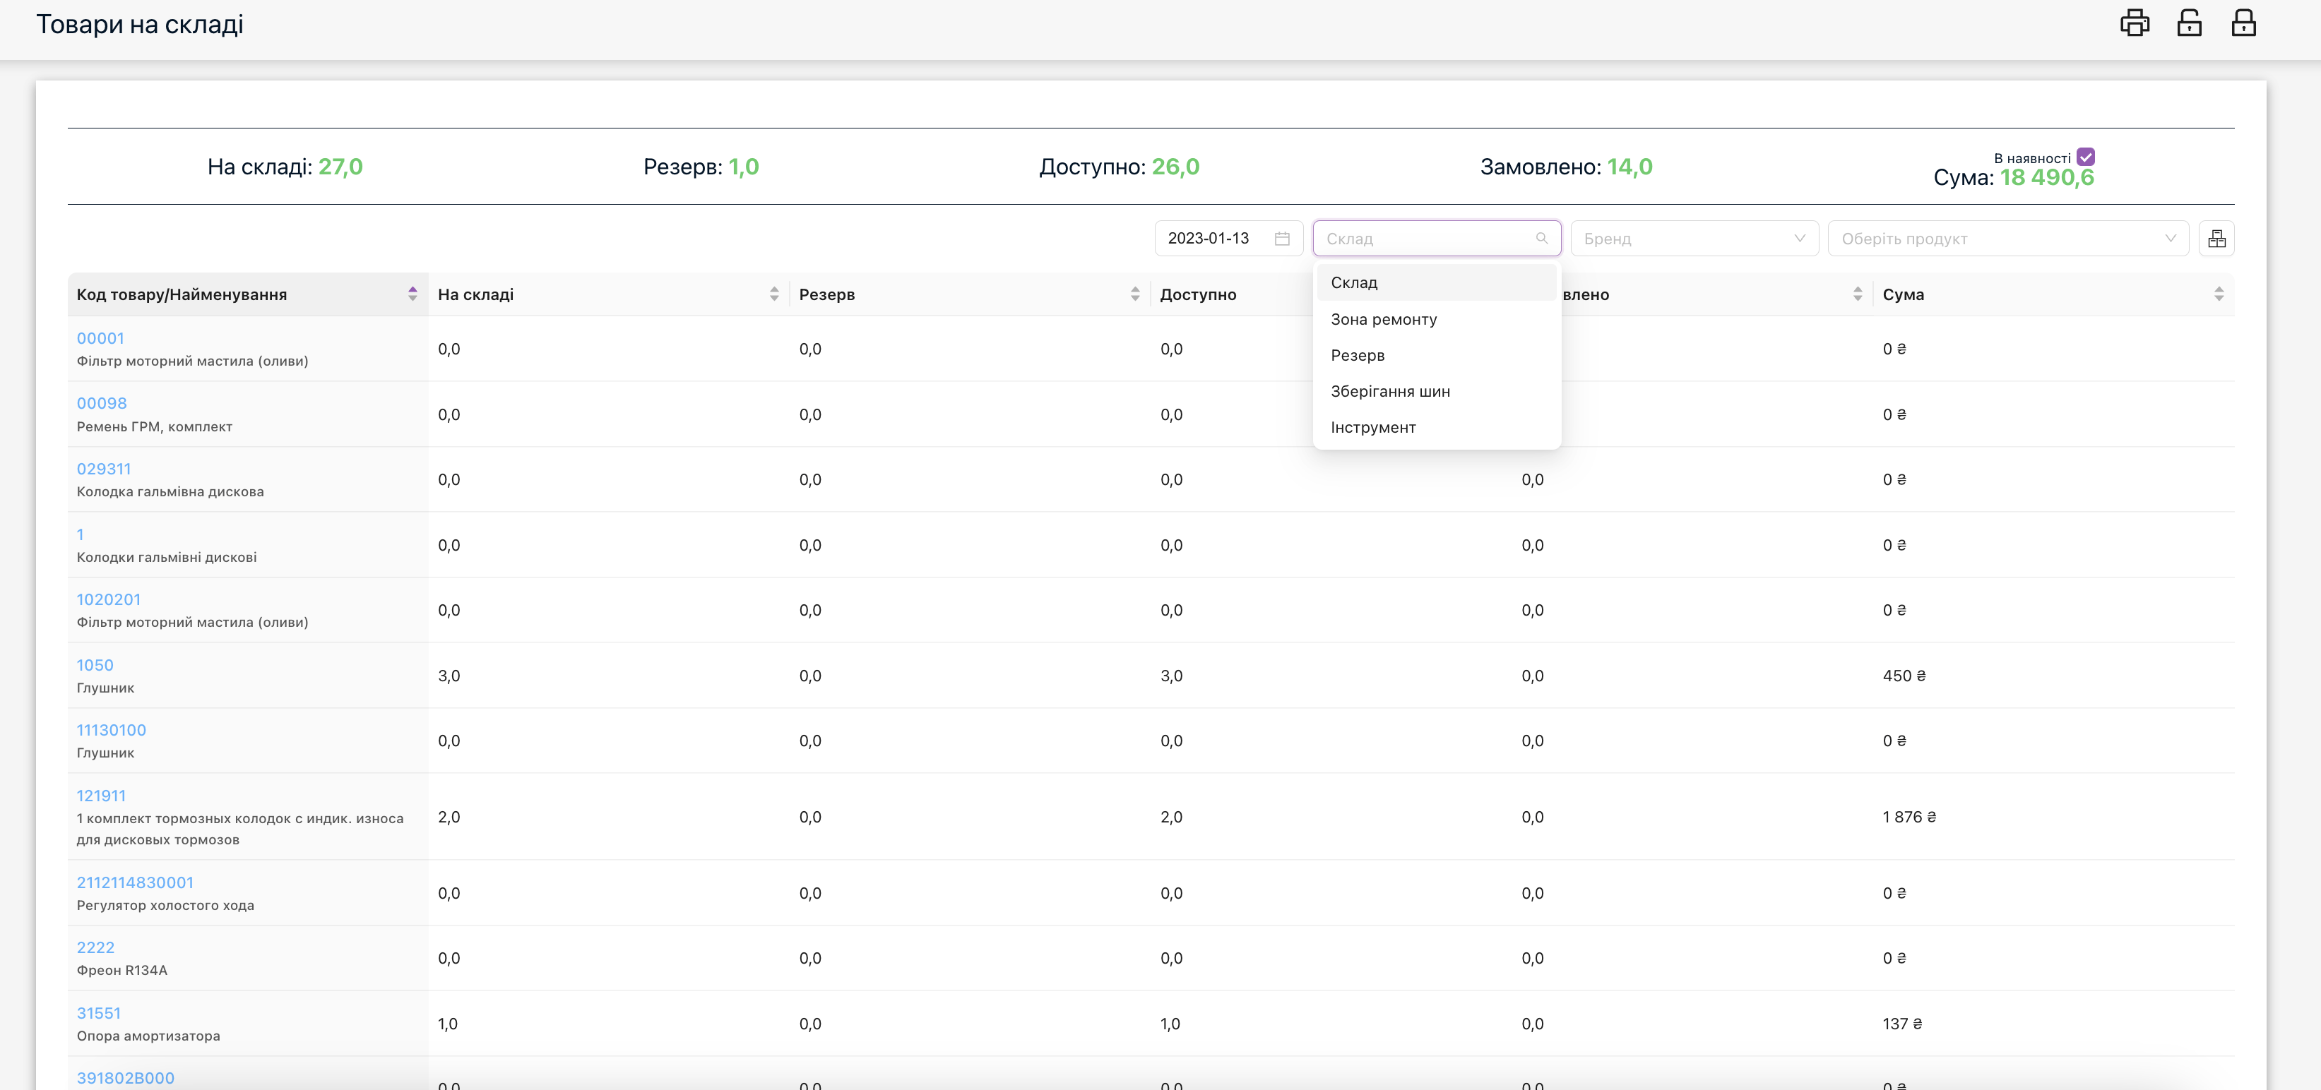Viewport: 2321px width, 1090px height.
Task: Select Зона ремонту from warehouse list
Action: (x=1383, y=319)
